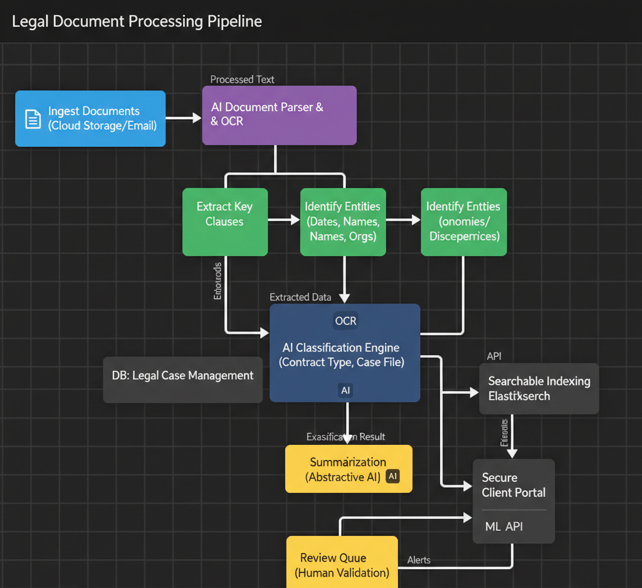Select the rightmost green Identify Entities node

tap(463, 222)
